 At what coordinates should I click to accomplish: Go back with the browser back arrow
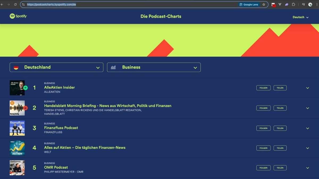[x=2, y=5]
